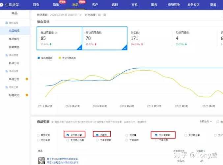The height and width of the screenshot is (165, 223).
Task: Open the 流量 tab
Action: click(56, 5)
